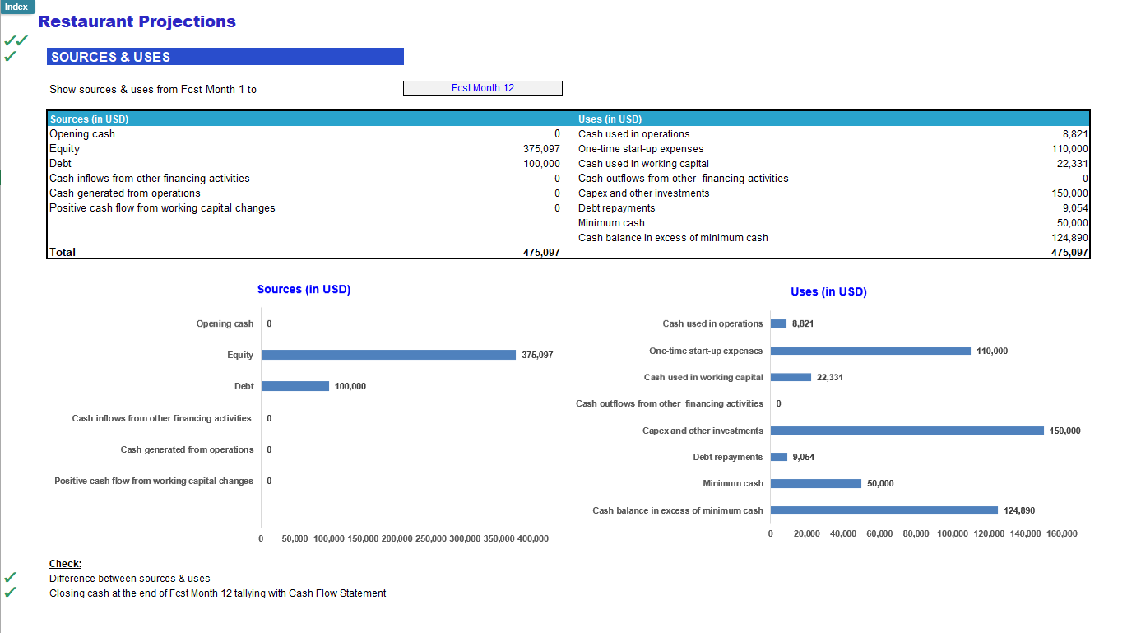Click the SOURCES & USES header
Image resolution: width=1141 pixels, height=633 pixels.
[x=225, y=57]
